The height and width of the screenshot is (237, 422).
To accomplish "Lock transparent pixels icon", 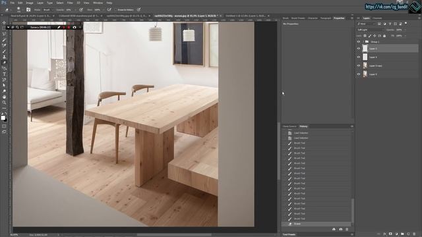I will [x=365, y=36].
